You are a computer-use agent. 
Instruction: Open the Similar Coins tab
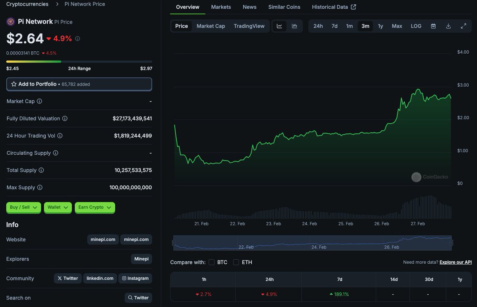click(284, 7)
